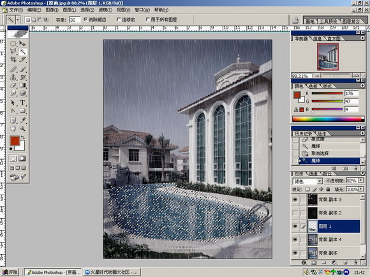The image size is (370, 277).
Task: Select the Elliptical Marquee tool
Action: pos(13,43)
